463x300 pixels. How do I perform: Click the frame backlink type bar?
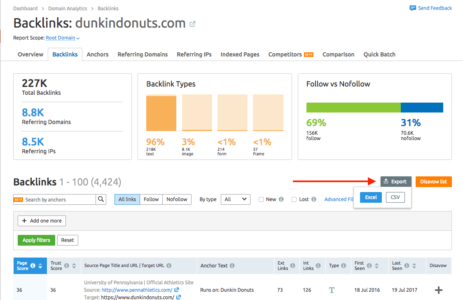coord(268,113)
